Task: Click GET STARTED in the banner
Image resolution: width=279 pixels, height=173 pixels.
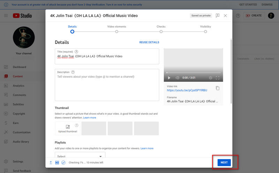Action: [248, 5]
